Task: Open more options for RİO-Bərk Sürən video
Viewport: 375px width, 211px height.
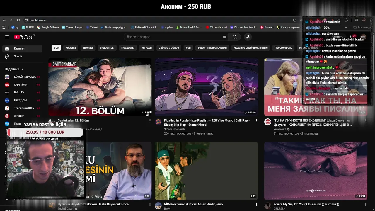Action: click(x=256, y=205)
